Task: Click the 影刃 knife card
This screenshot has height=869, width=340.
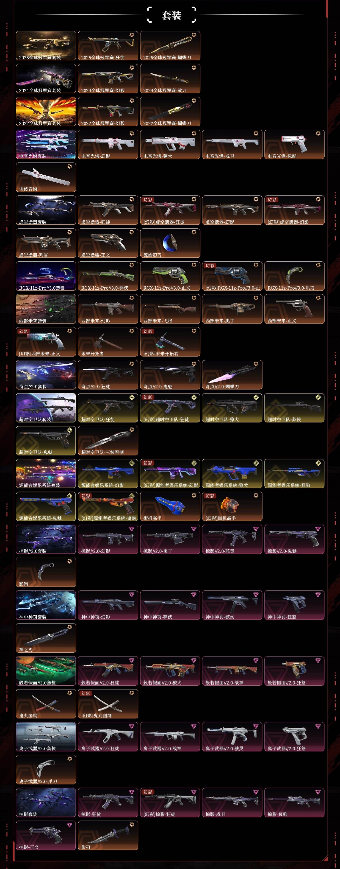Action: point(108,835)
